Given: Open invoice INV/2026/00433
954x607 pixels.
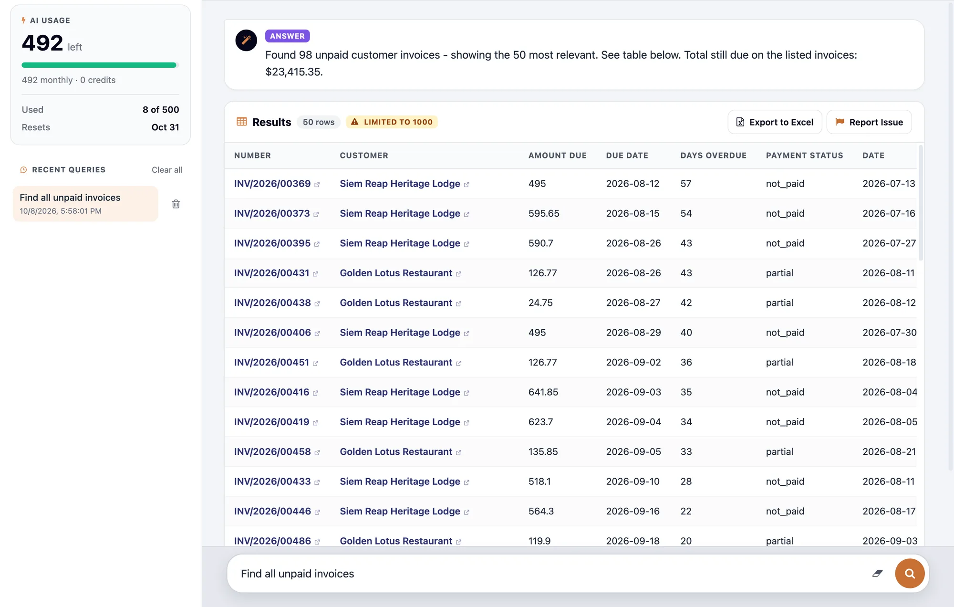Looking at the screenshot, I should 272,481.
